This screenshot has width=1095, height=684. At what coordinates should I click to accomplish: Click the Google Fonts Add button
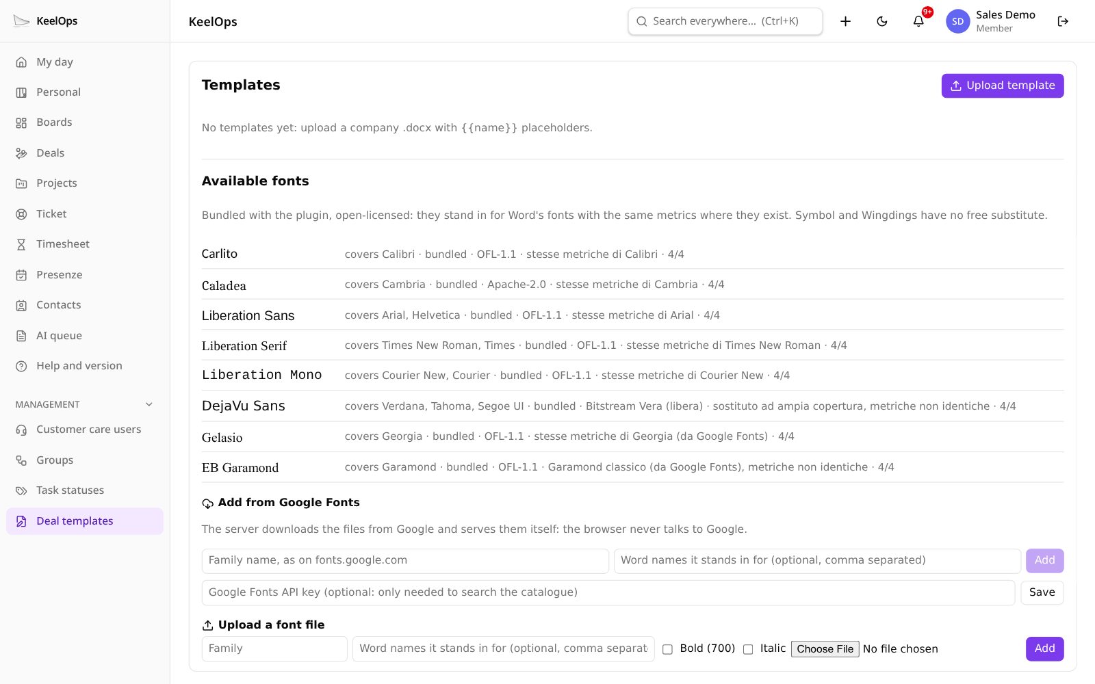point(1044,561)
